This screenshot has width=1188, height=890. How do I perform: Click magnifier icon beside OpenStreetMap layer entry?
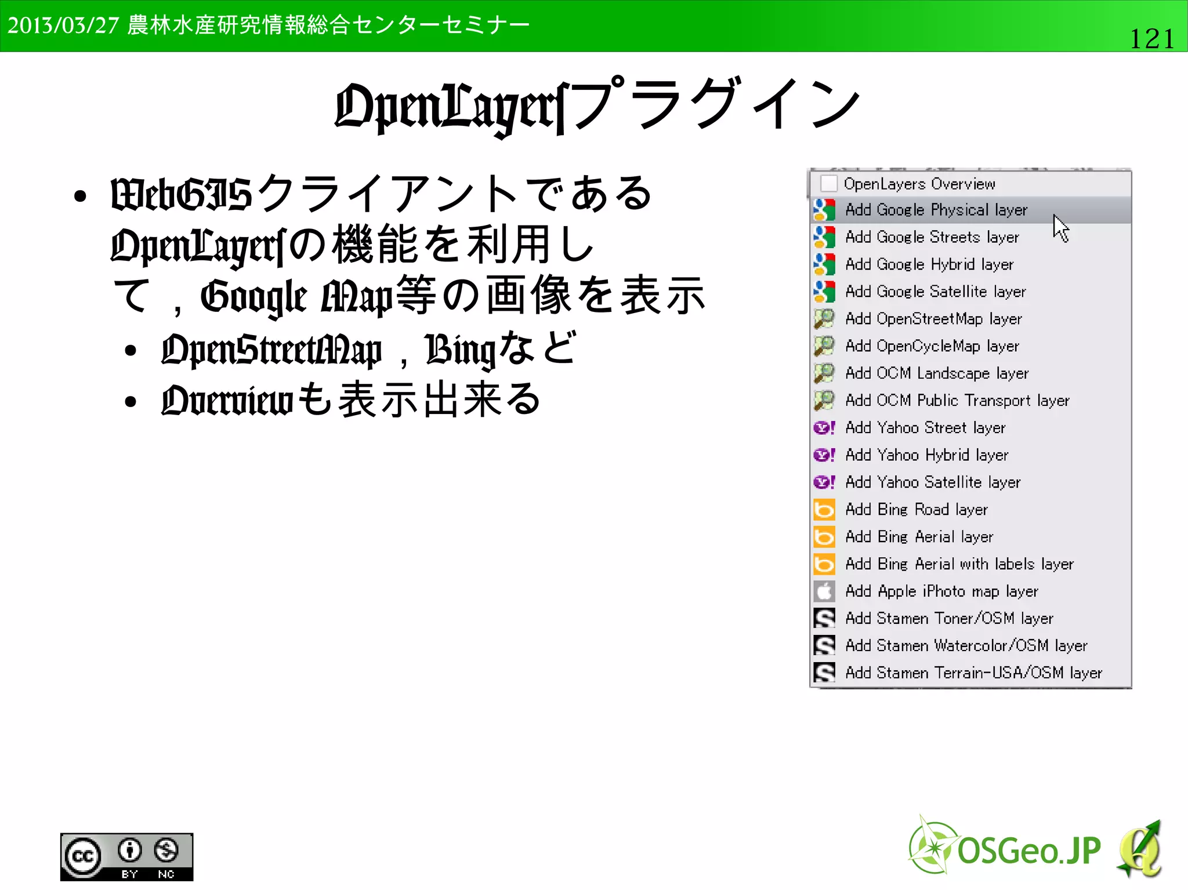click(x=824, y=319)
